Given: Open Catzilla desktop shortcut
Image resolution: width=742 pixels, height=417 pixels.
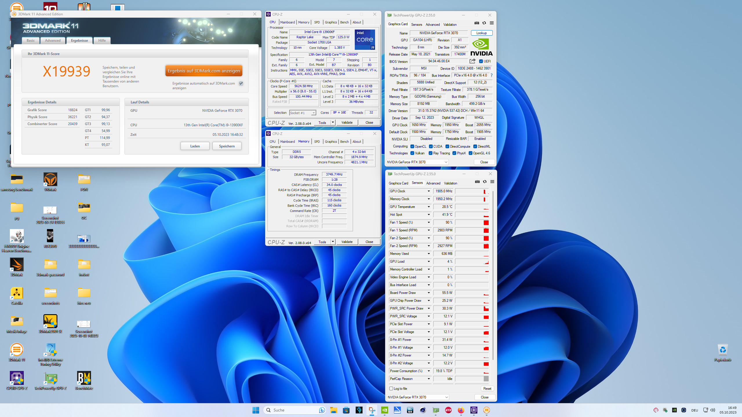Looking at the screenshot, I should [x=17, y=295].
